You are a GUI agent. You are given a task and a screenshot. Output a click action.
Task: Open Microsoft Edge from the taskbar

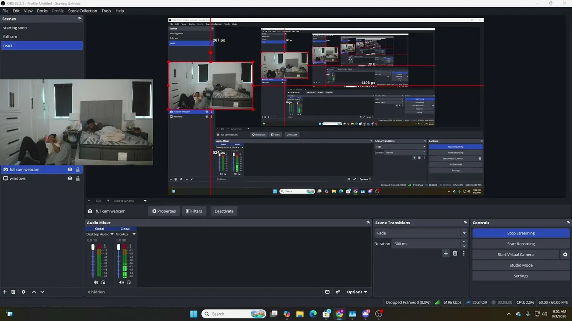click(x=313, y=314)
